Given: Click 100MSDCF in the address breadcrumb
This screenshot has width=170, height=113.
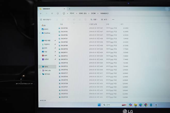Looking at the screenshot, I should (x=104, y=13).
